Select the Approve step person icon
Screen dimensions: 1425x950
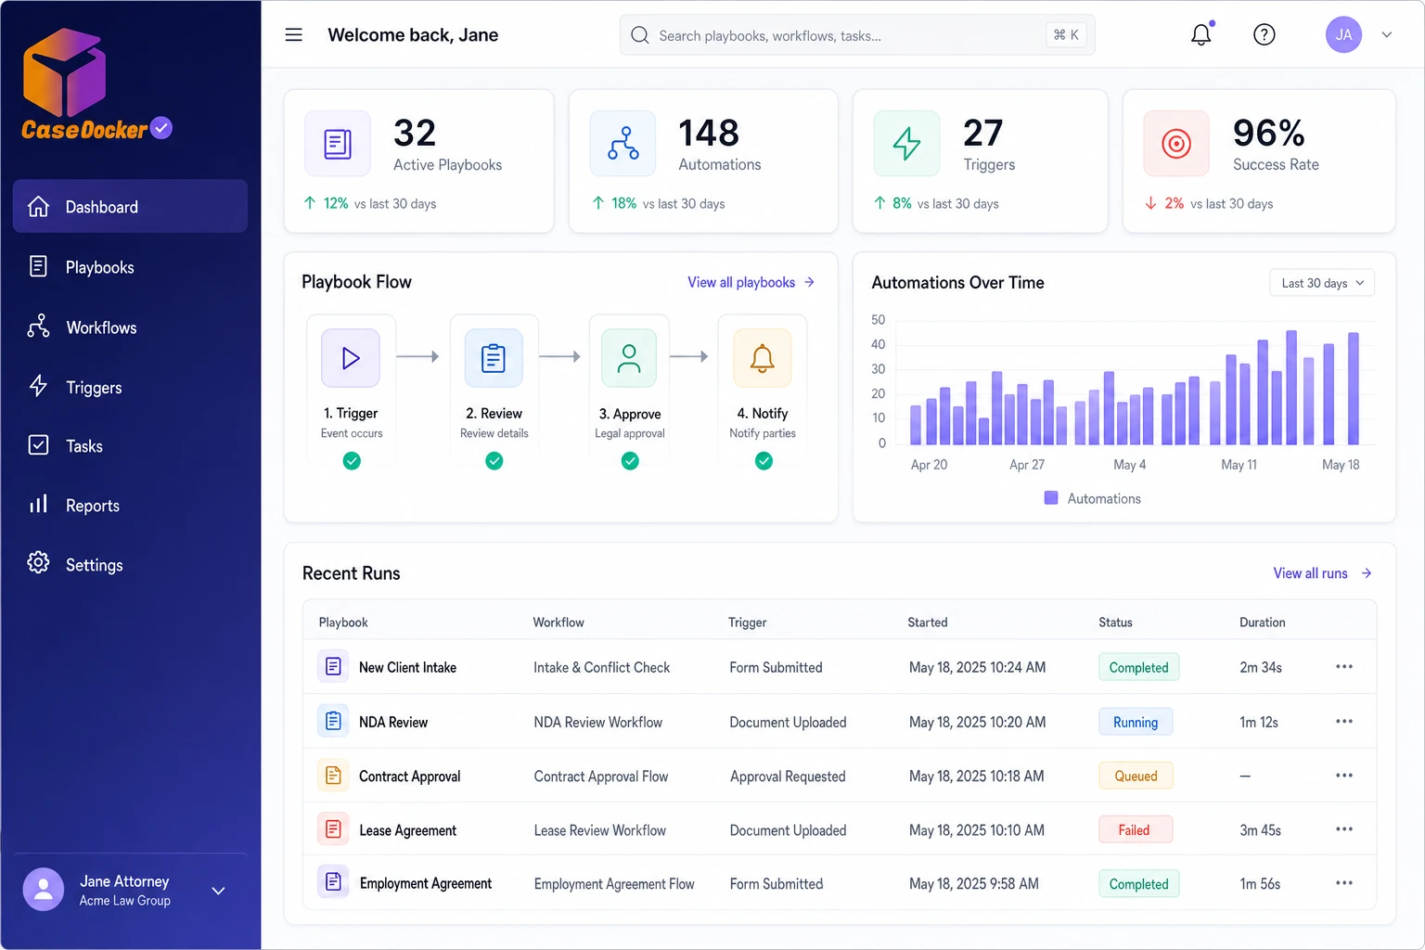click(629, 358)
